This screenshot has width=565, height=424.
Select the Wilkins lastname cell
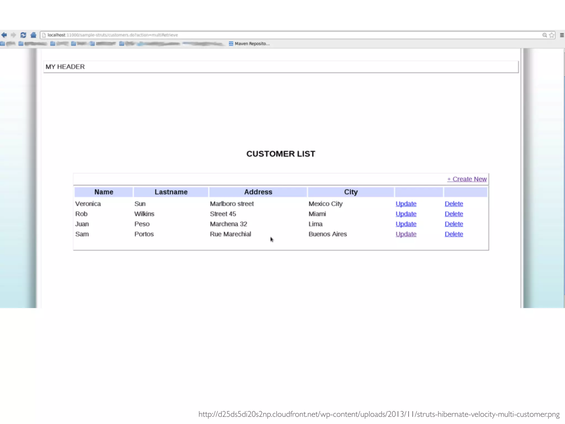(144, 214)
